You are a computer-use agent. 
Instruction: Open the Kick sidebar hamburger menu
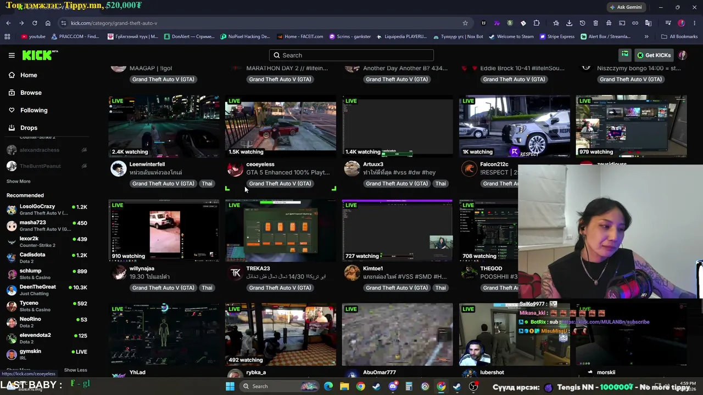[x=12, y=55]
